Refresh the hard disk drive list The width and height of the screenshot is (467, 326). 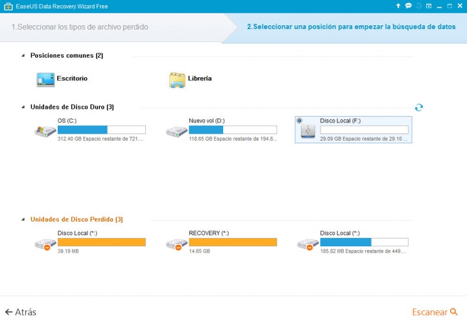[x=419, y=108]
